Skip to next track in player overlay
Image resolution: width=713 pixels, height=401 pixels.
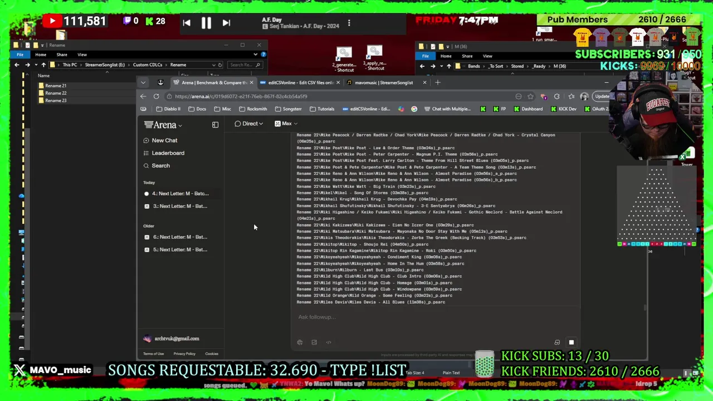[226, 23]
